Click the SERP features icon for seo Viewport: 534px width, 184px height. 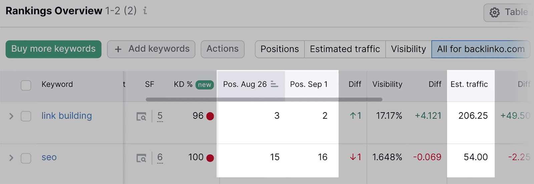(141, 158)
